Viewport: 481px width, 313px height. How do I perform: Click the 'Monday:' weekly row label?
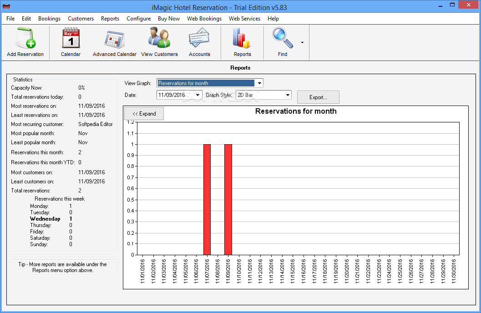point(39,206)
